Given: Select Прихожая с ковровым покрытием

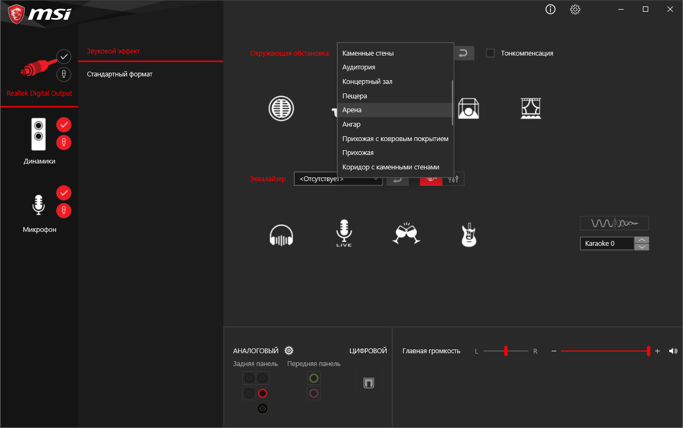Looking at the screenshot, I should point(395,138).
